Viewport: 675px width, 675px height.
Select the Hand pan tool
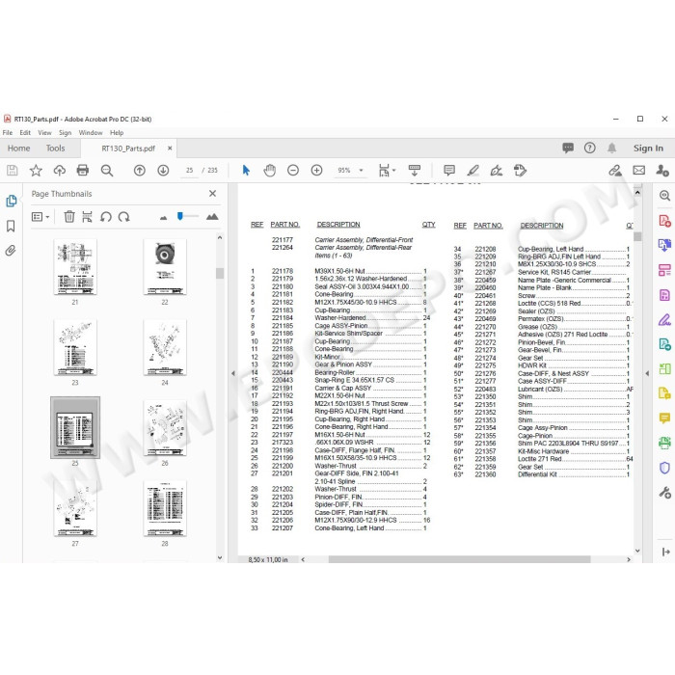[269, 171]
